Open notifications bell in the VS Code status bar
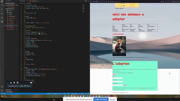Screen dimensions: 180x101 click(88, 94)
